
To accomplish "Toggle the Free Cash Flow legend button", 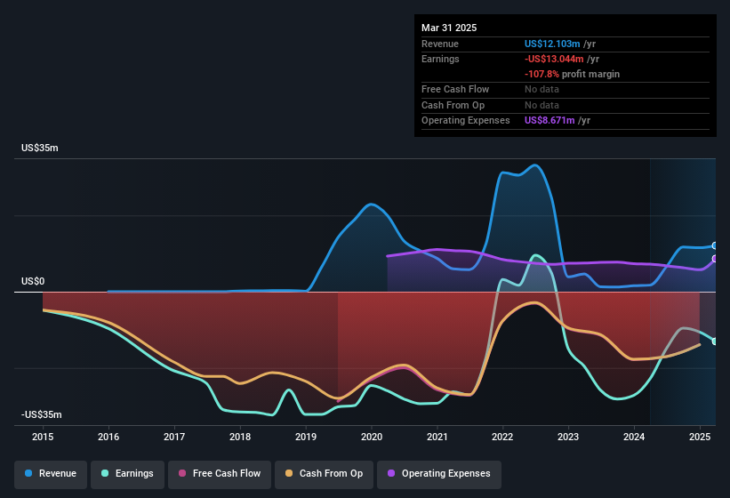I will tap(220, 474).
